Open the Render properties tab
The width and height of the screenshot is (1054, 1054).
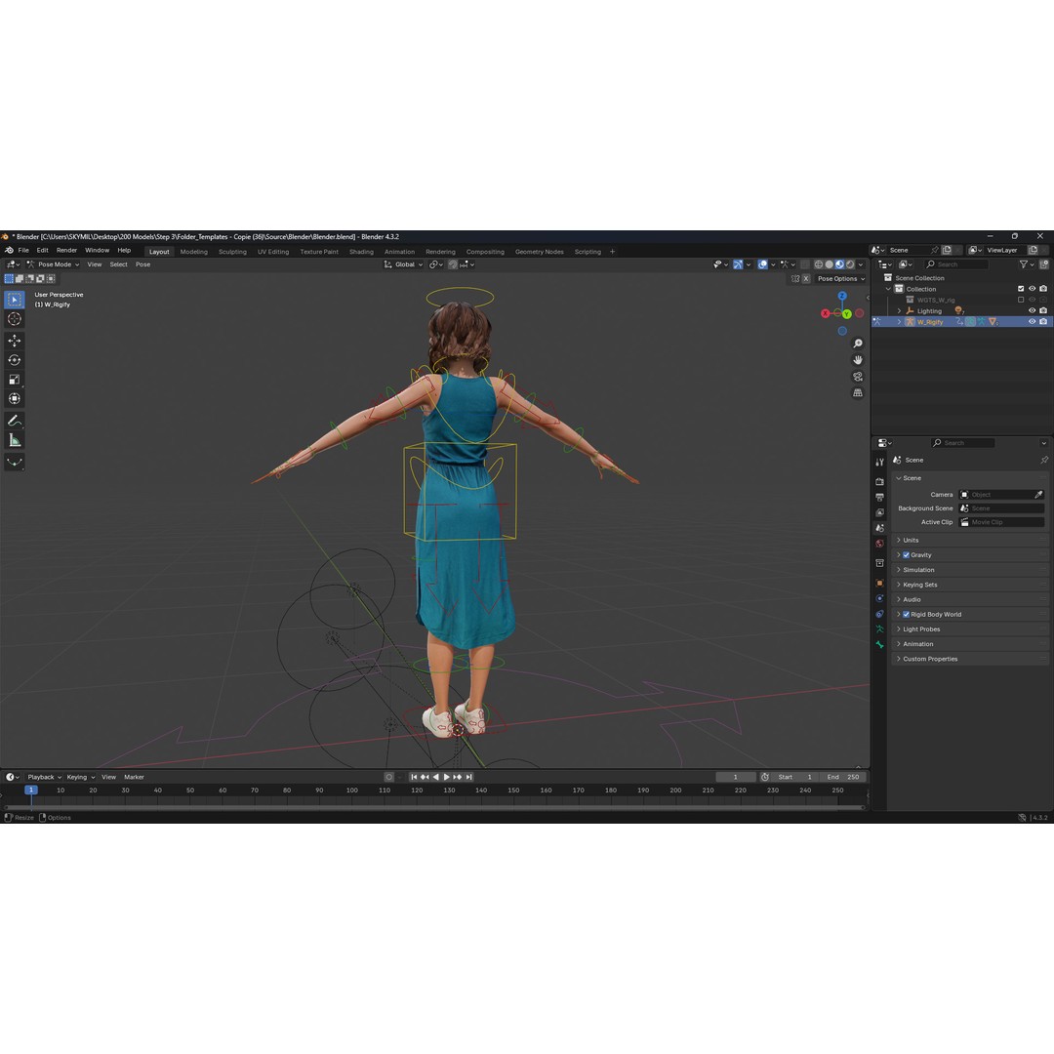tap(879, 481)
